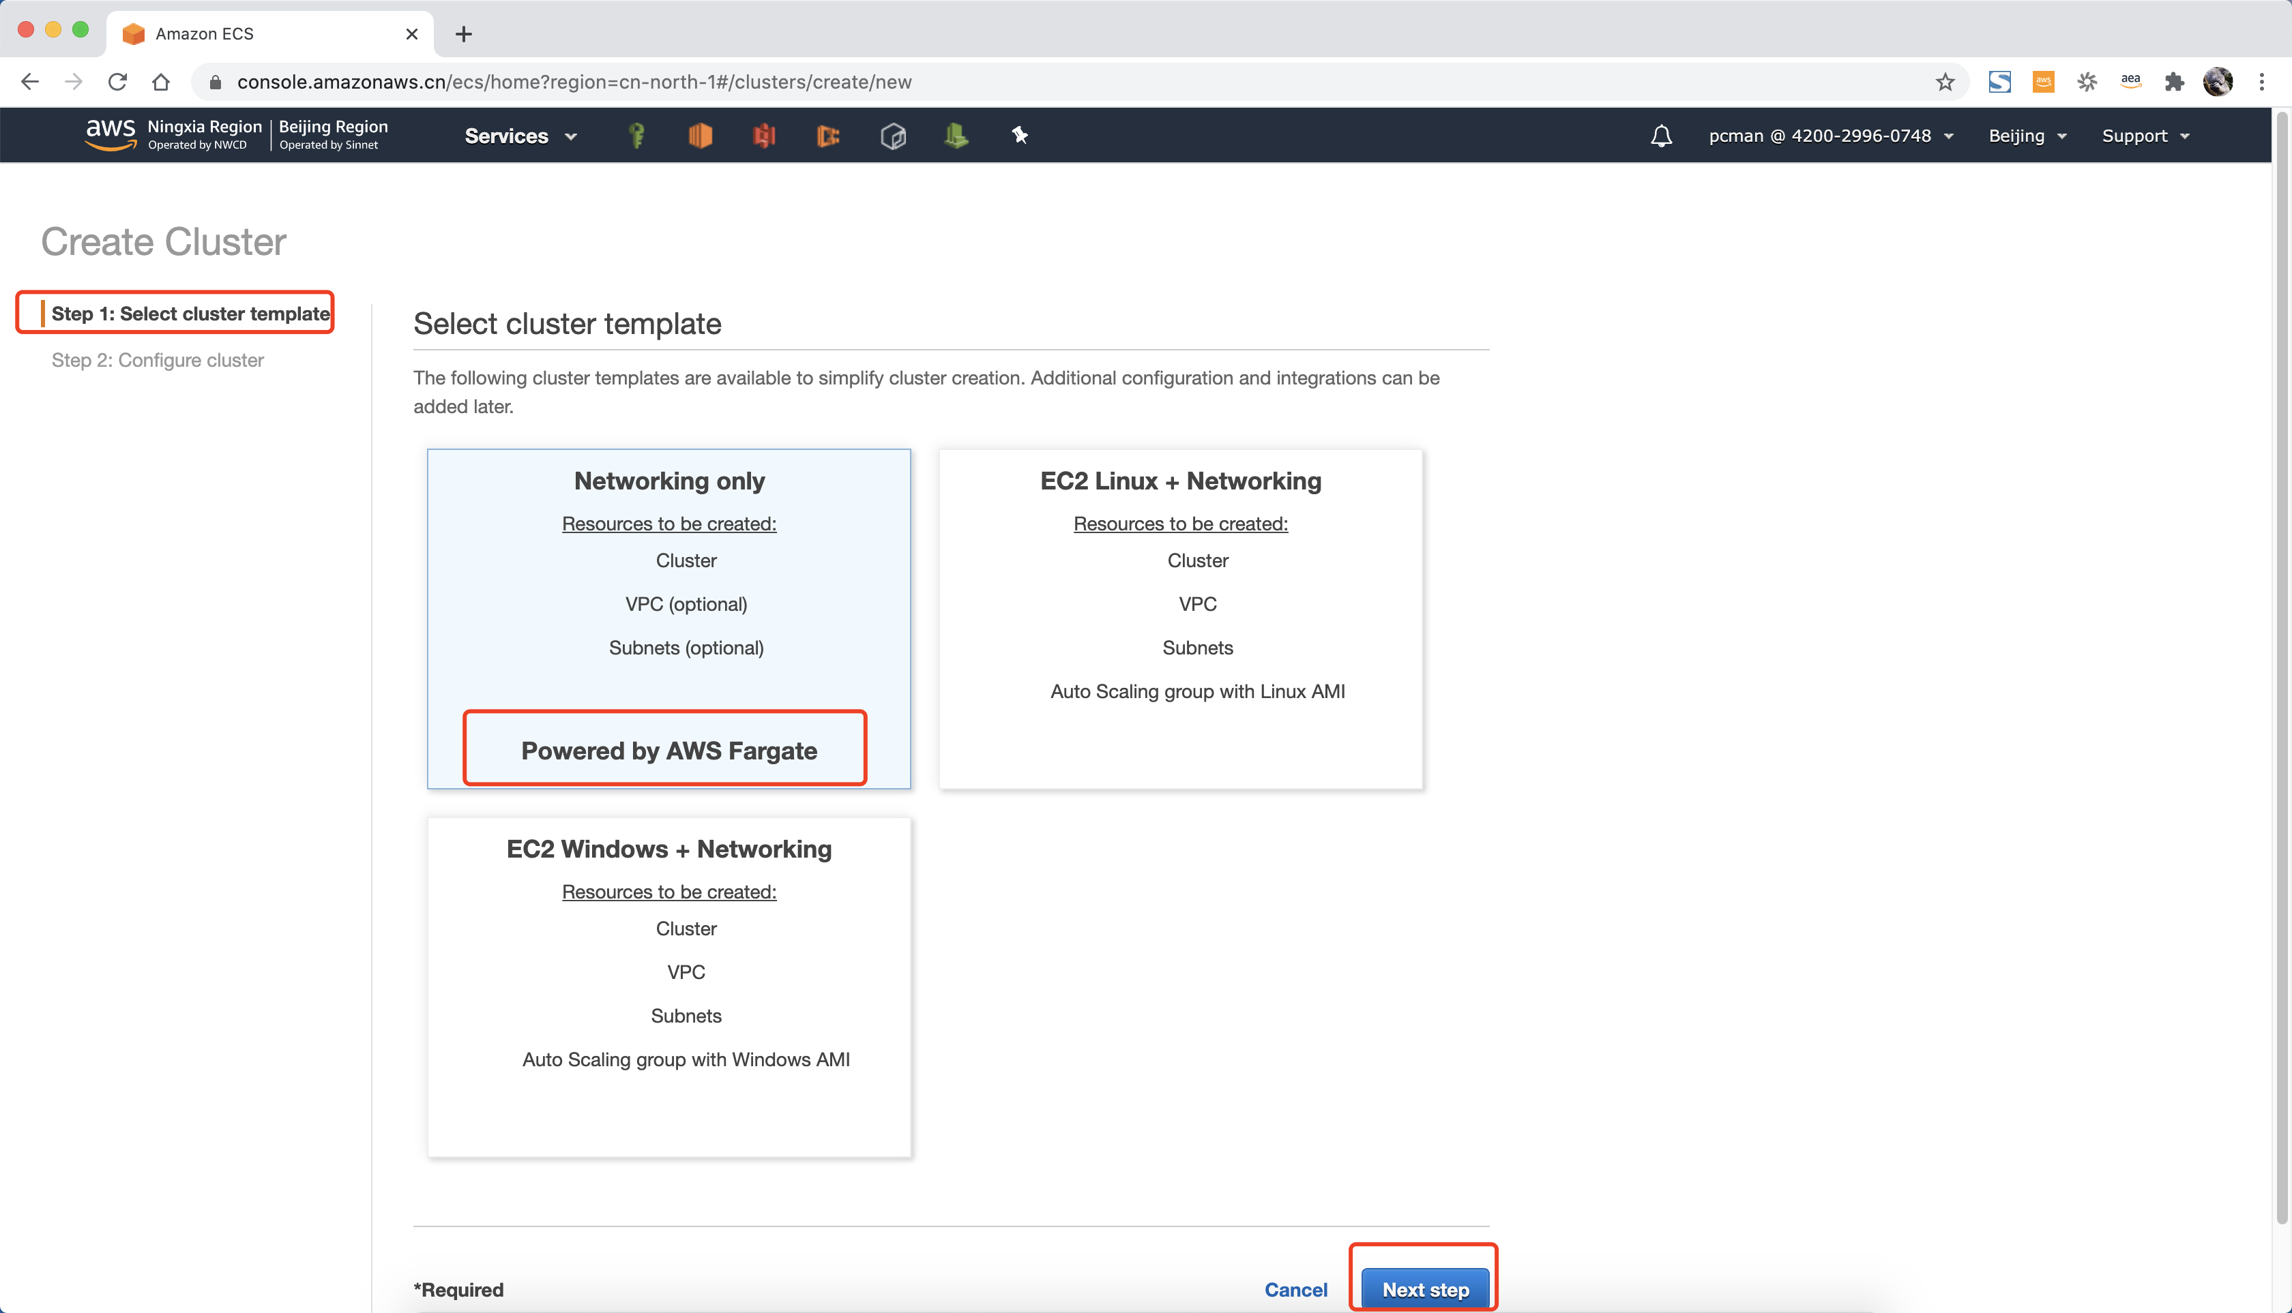Open the red S3 shortcut icon

point(764,135)
